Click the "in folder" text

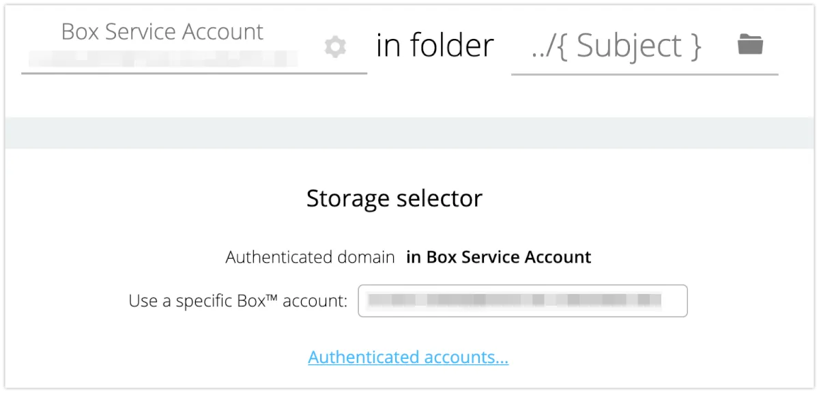point(435,46)
